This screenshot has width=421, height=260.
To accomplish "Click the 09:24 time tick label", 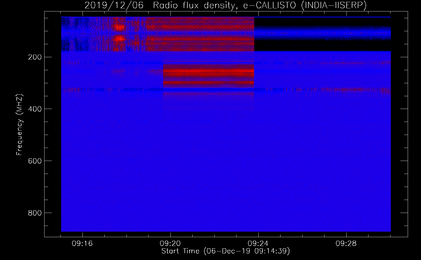I will coord(258,244).
